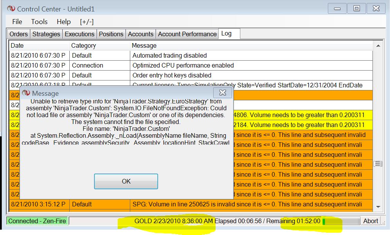The image size is (390, 235).
Task: Sort log by Date column header
Action: 39,46
